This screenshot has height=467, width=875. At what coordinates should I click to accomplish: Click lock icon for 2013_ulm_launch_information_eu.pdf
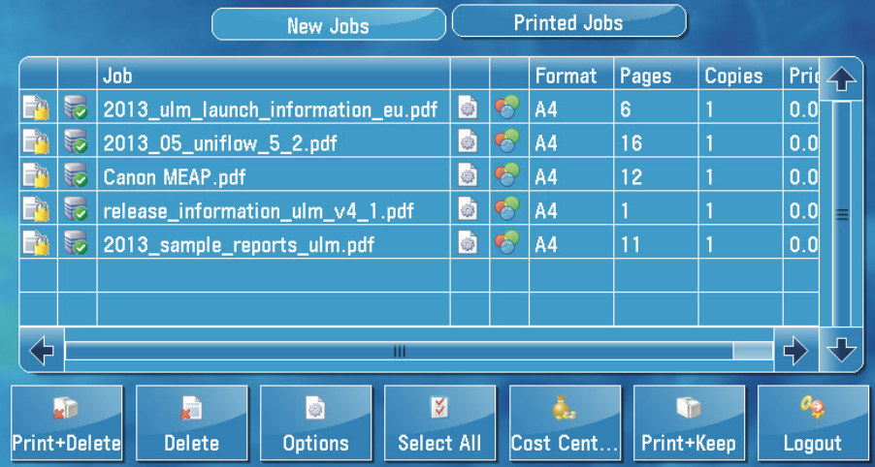(x=37, y=109)
